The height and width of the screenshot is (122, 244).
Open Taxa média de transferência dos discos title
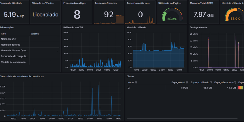[x=22, y=76]
